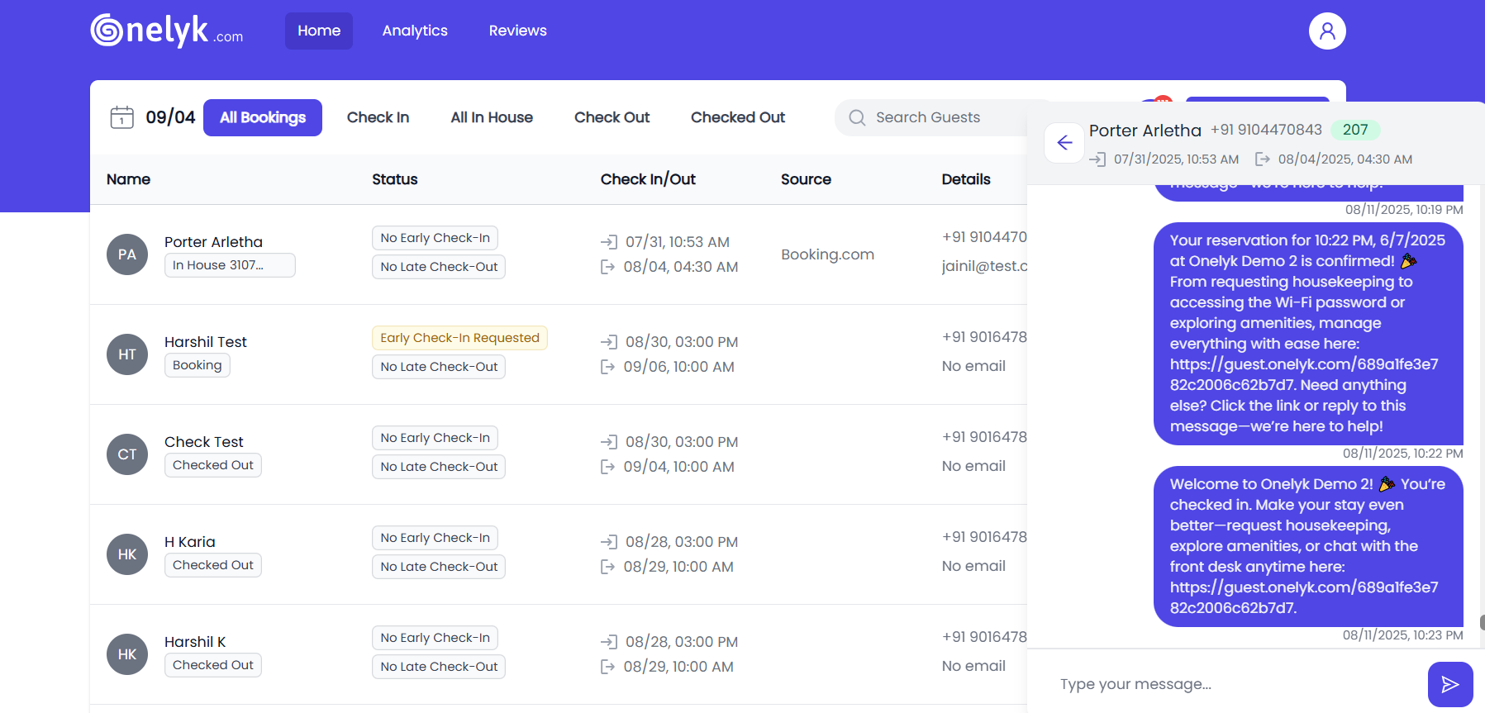Show the Checked Out tab

point(737,117)
